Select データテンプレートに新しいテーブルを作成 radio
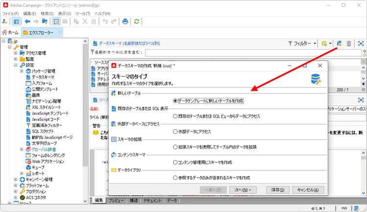This screenshot has width=367, height=212. click(175, 101)
